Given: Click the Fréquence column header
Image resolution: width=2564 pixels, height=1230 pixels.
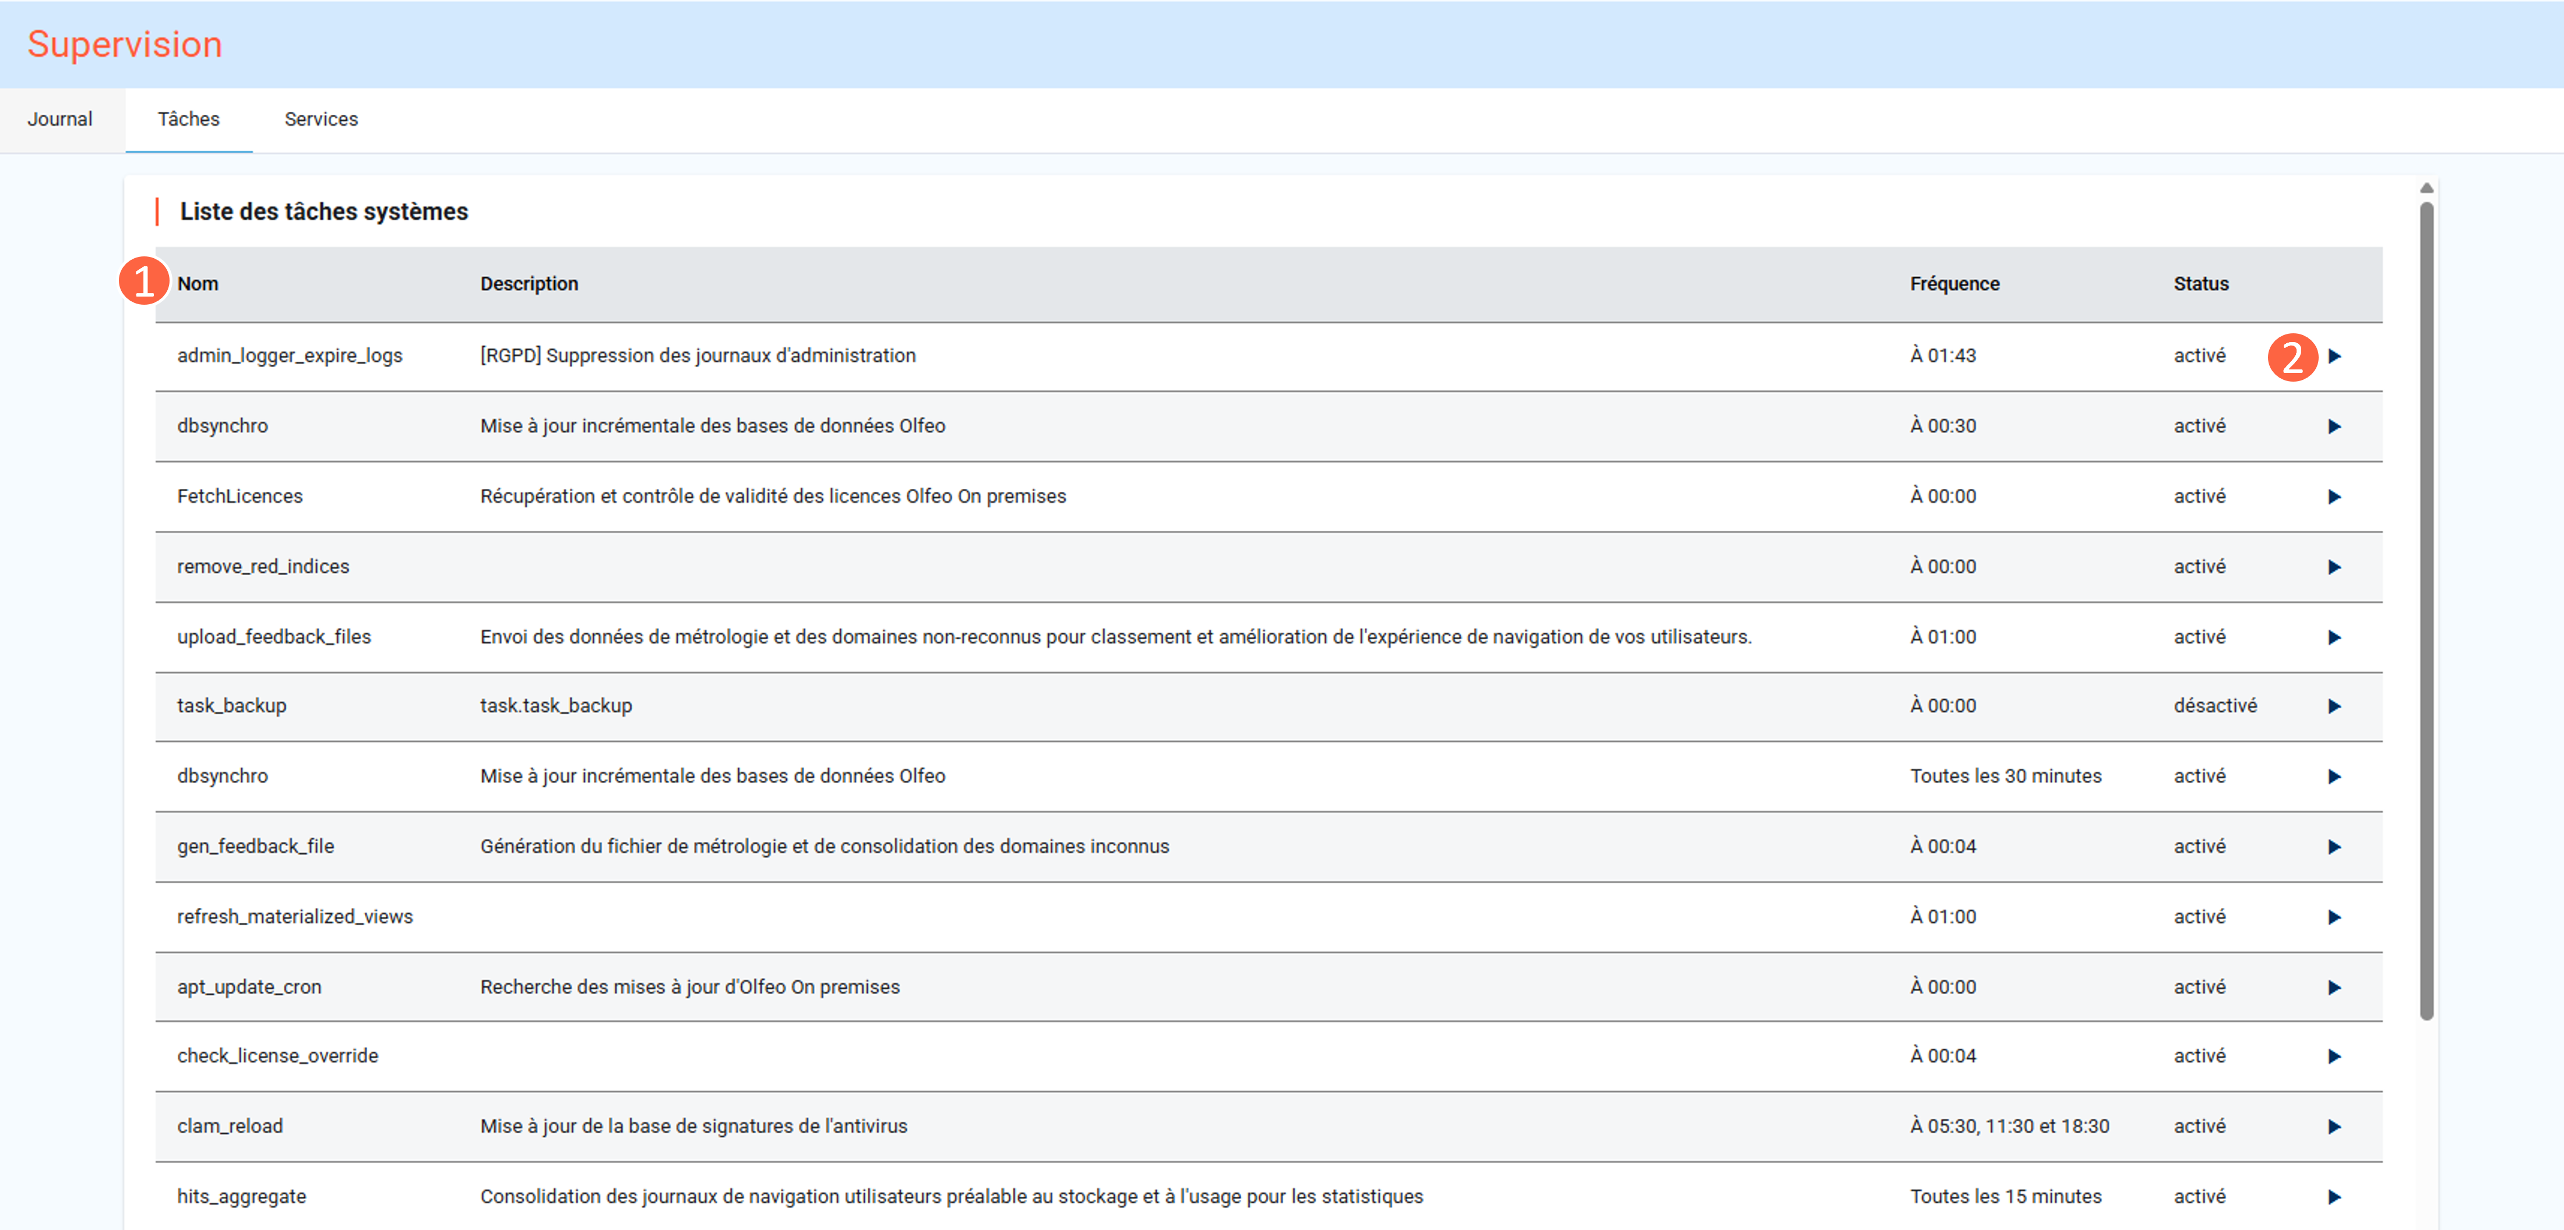Looking at the screenshot, I should click(1954, 284).
